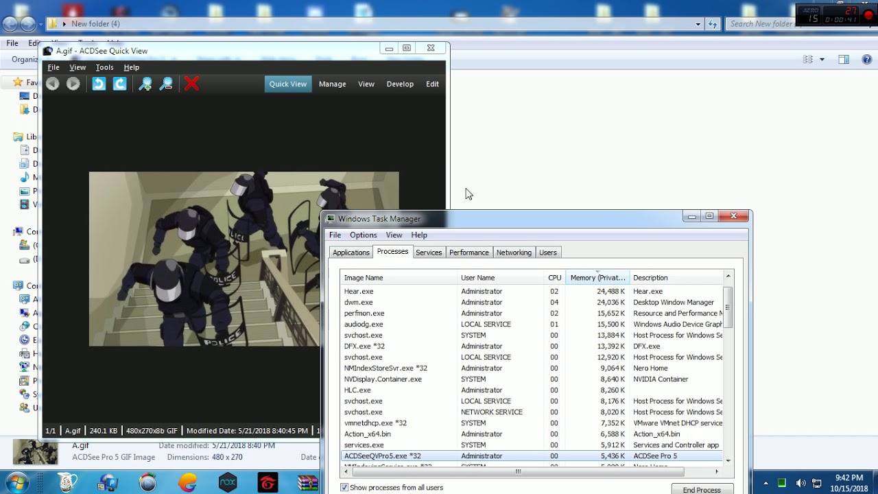Go to previous image in ACDSee
Screen dimensions: 878x494
coord(53,84)
